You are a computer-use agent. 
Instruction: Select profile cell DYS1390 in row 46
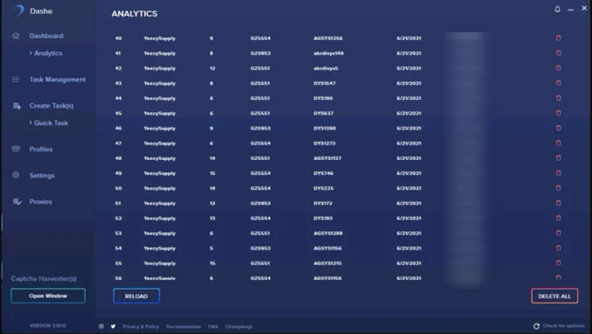click(x=325, y=129)
